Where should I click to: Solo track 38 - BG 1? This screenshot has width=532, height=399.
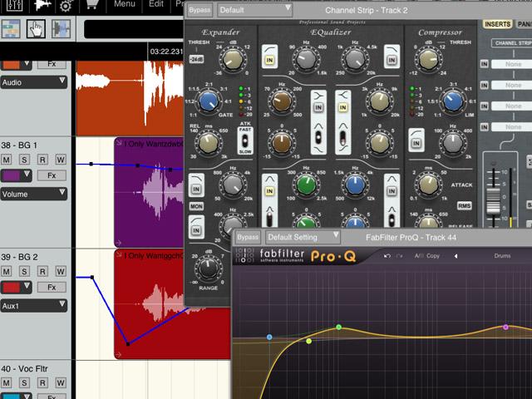coord(24,160)
